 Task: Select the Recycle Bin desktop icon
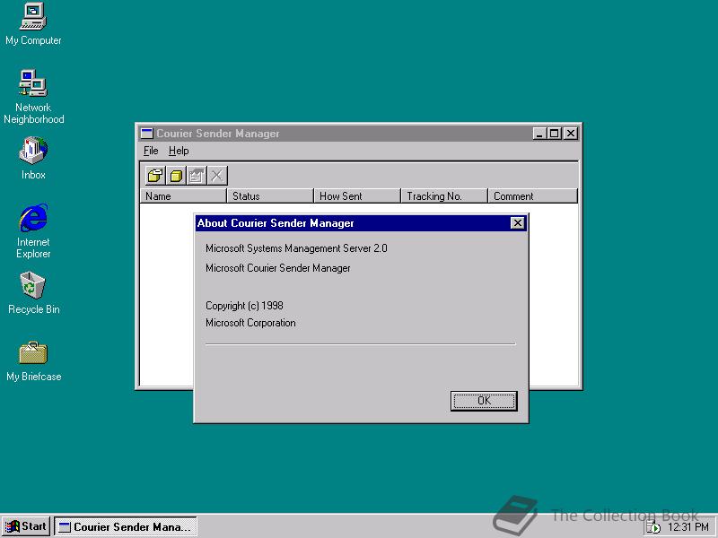(x=33, y=293)
